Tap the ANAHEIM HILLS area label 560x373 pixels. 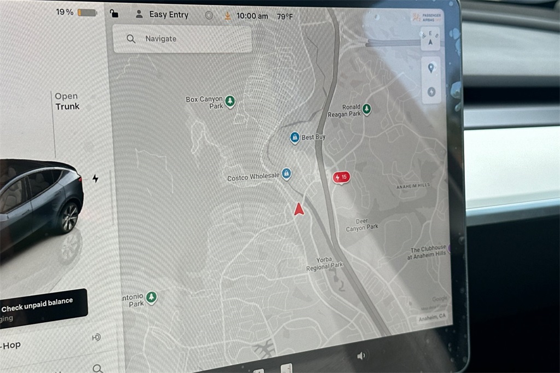click(413, 186)
